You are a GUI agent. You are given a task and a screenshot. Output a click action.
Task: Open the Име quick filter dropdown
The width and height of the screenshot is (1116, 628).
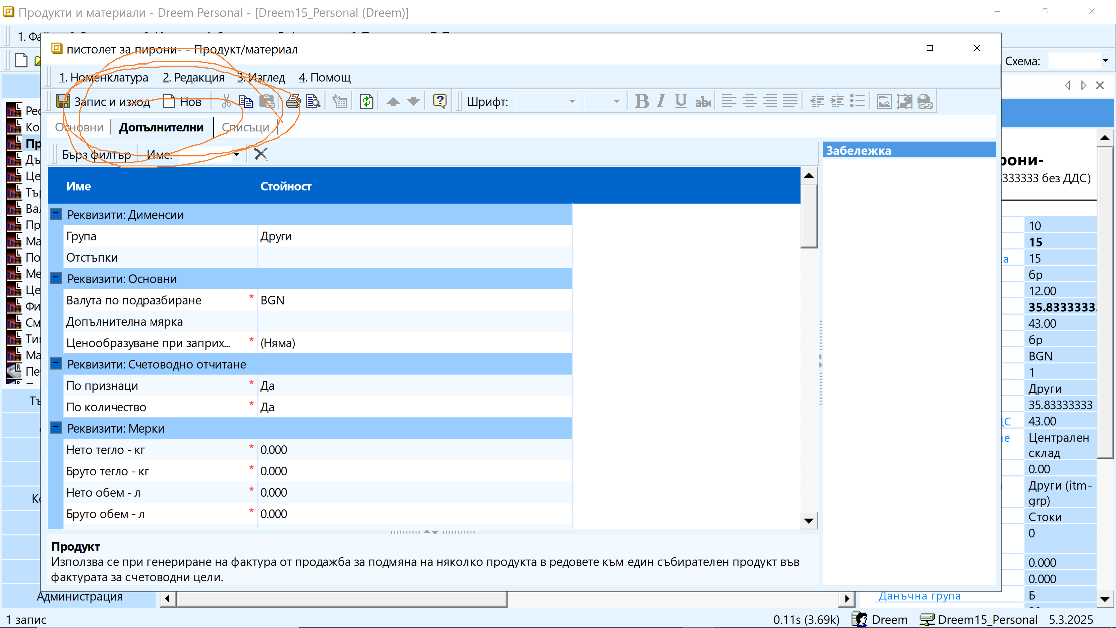(236, 155)
